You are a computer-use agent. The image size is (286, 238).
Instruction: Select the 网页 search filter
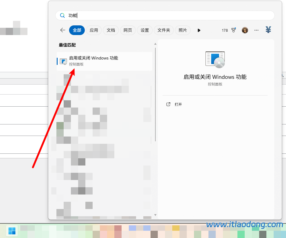[128, 30]
